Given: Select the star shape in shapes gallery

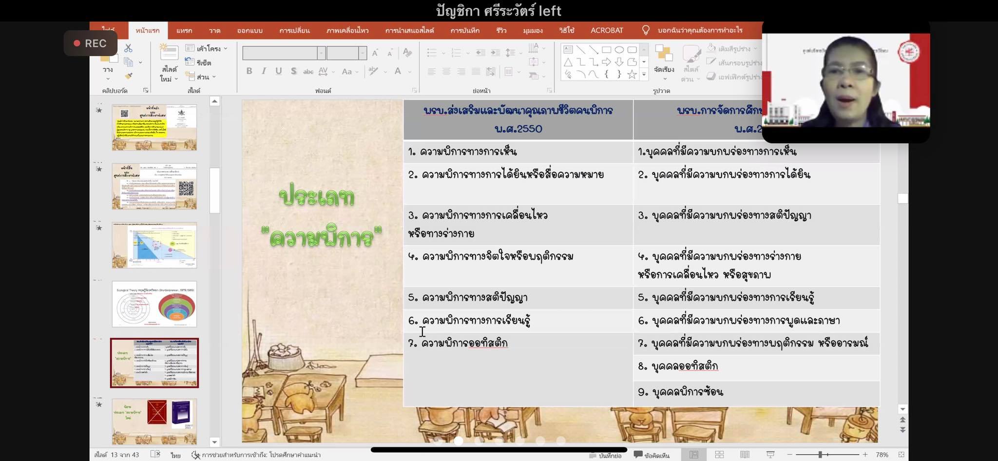Looking at the screenshot, I should point(632,75).
